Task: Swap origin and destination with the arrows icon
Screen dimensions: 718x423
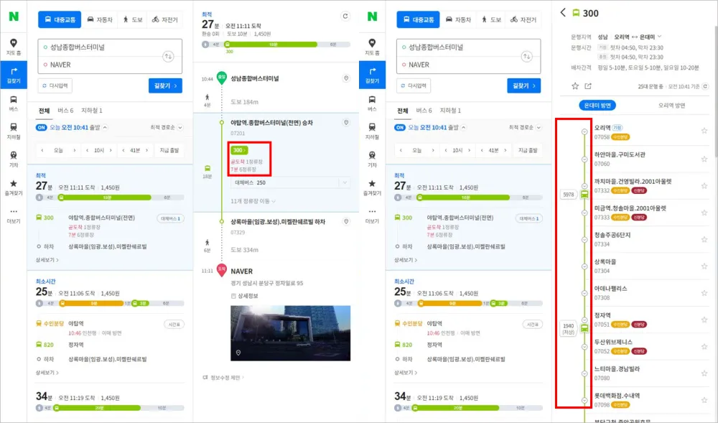Action: click(169, 55)
